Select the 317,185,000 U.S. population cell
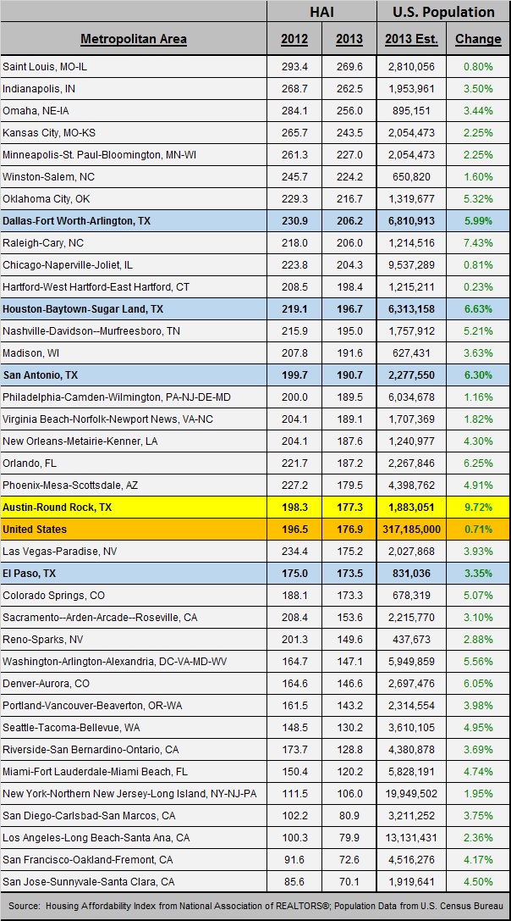 pos(410,530)
